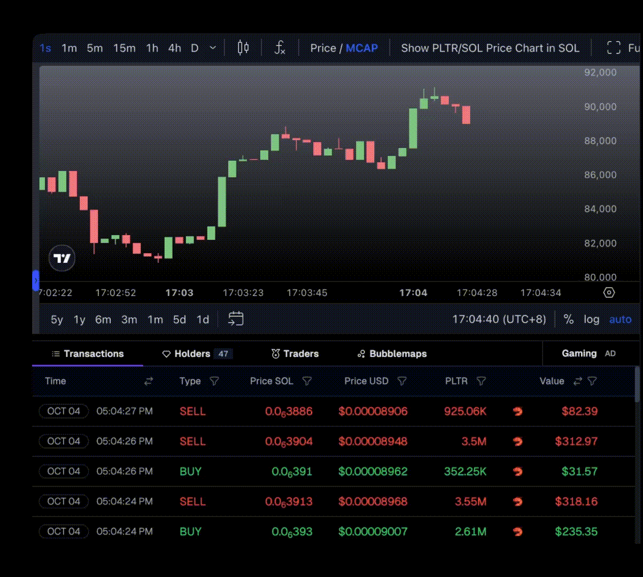643x577 pixels.
Task: Open chart settings hexagon icon
Action: click(609, 293)
